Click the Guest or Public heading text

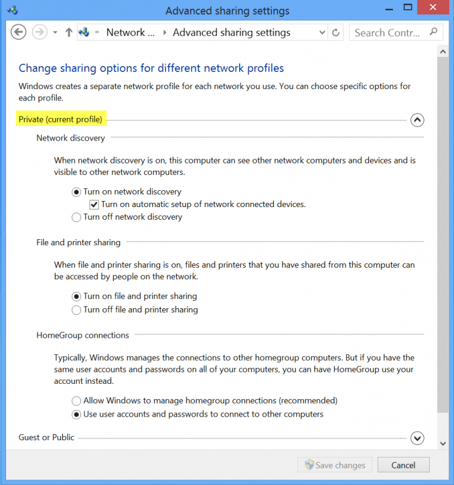[x=47, y=437]
